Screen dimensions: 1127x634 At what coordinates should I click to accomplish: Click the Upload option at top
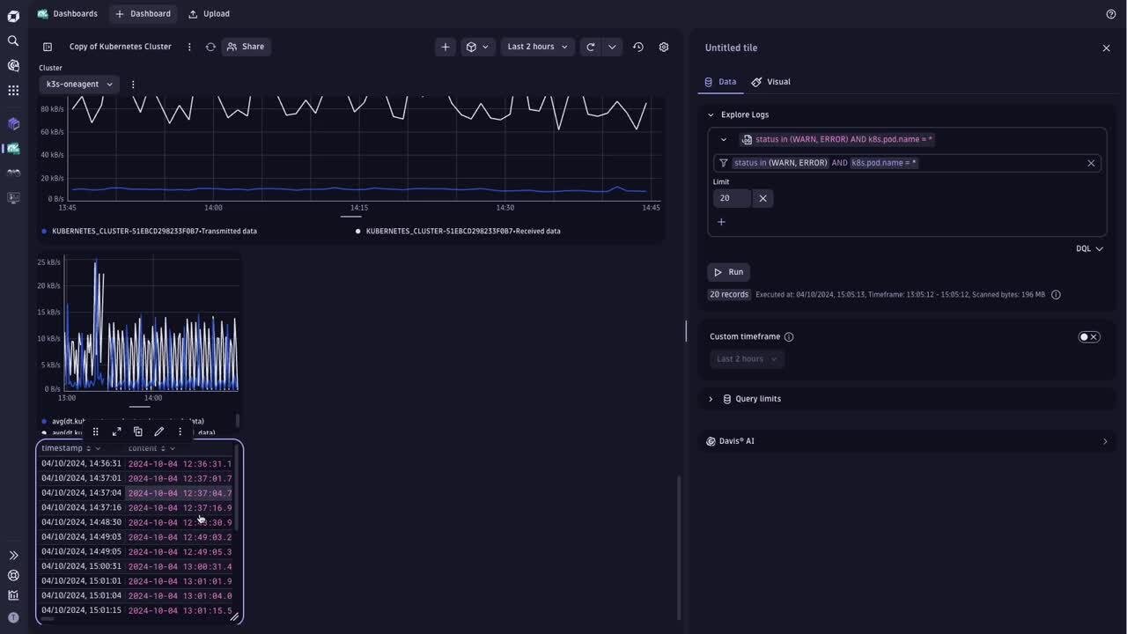click(210, 14)
